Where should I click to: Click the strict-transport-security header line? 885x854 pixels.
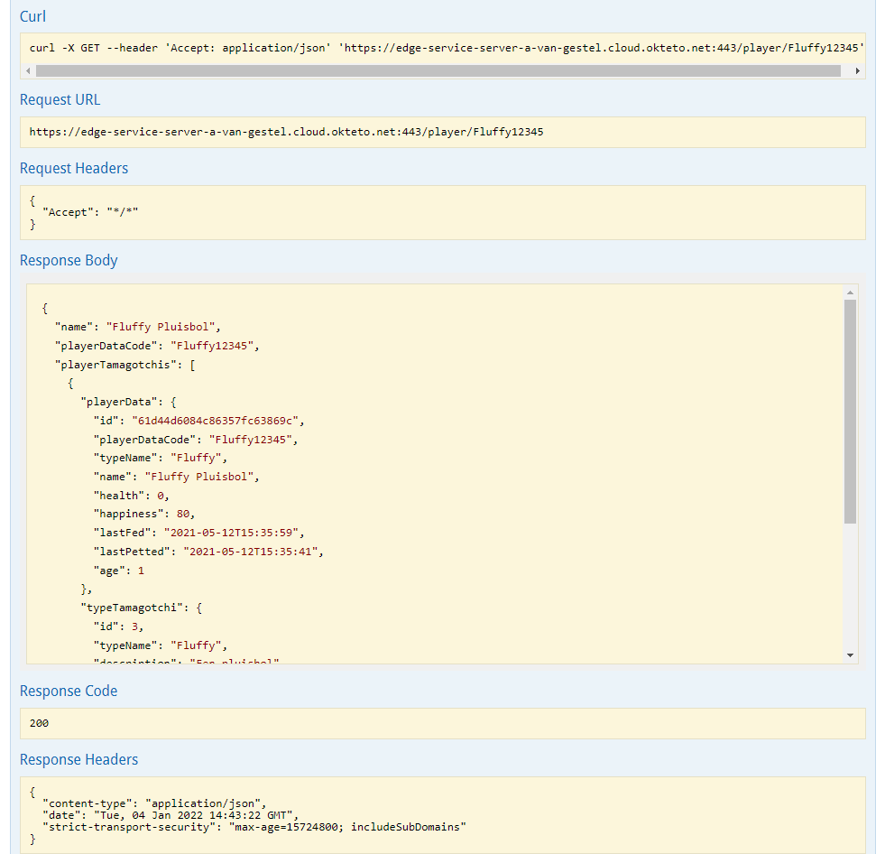[x=254, y=827]
